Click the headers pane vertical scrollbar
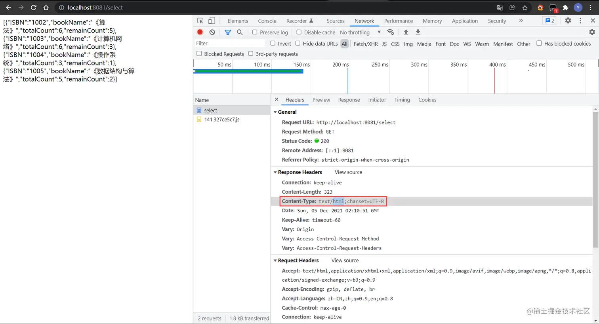The image size is (599, 324). [x=595, y=180]
